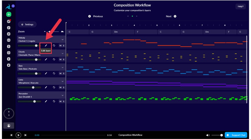Solo the Bass layer
Image resolution: width=251 pixels, height=139 pixels.
point(64,73)
